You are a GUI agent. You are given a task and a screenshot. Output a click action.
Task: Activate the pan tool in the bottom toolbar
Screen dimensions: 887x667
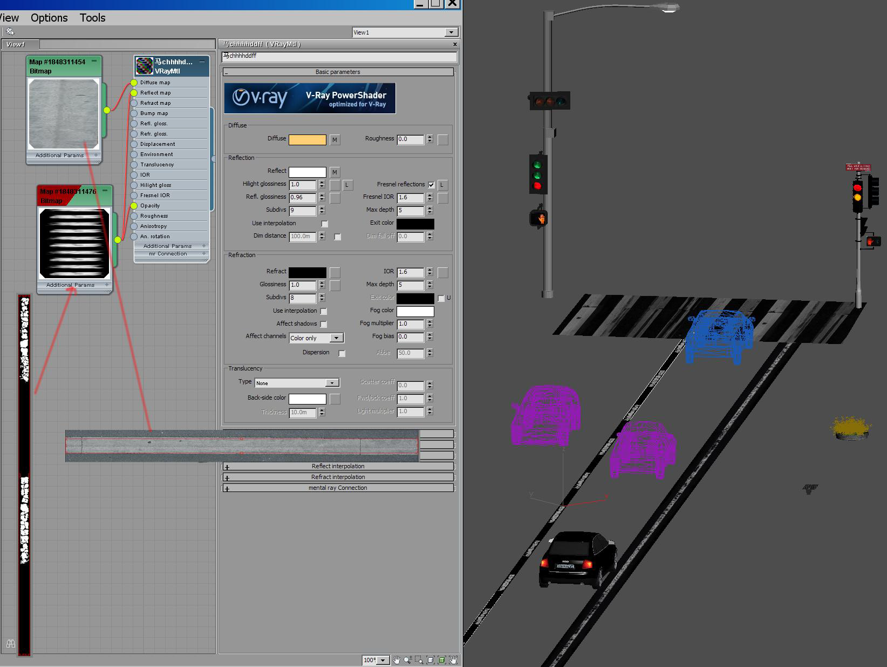tap(397, 660)
